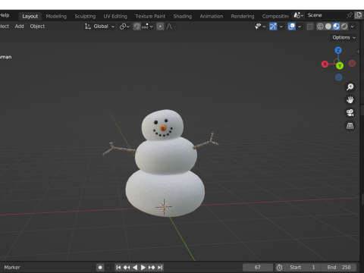The image size is (364, 273).
Task: Toggle X-Ray mode
Action: coord(310,27)
